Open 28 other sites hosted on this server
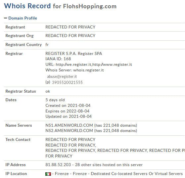The height and width of the screenshot is (178, 185). pyautogui.click(x=109, y=165)
